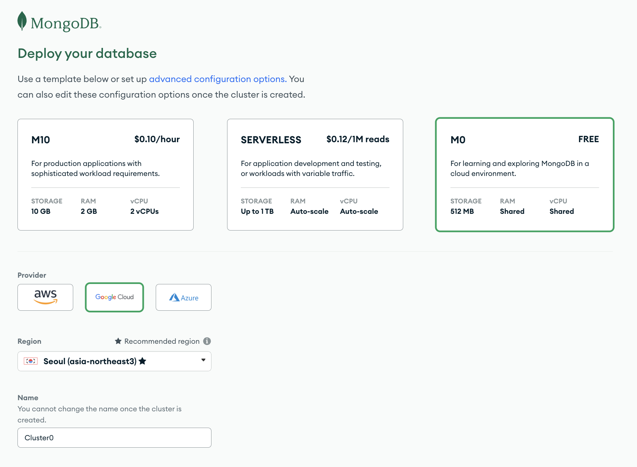This screenshot has width=637, height=467.
Task: Click the Serverless application development description
Action: point(311,169)
